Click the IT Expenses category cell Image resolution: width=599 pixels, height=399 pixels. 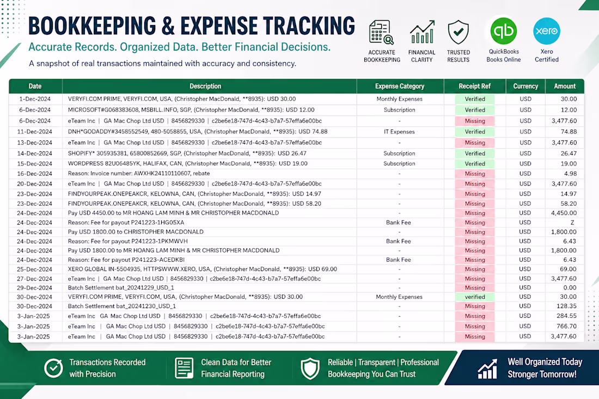pyautogui.click(x=399, y=132)
